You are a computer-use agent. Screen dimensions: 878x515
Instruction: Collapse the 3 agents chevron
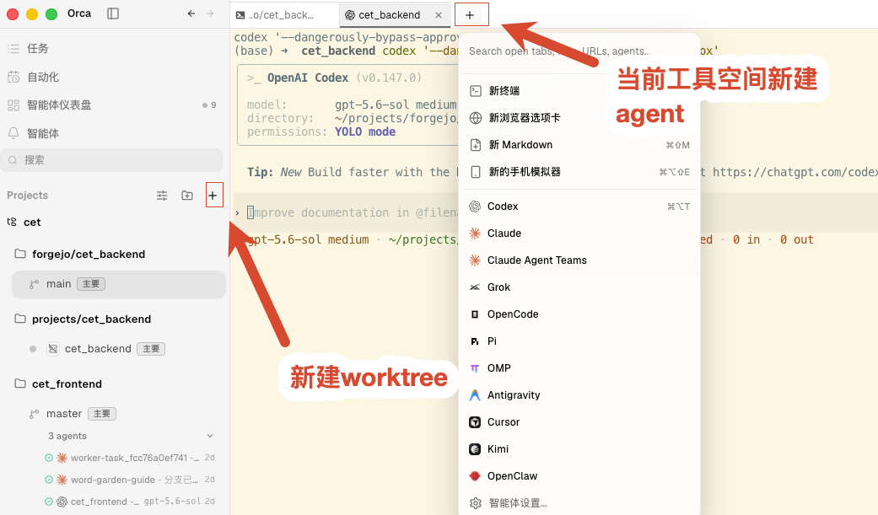point(210,436)
